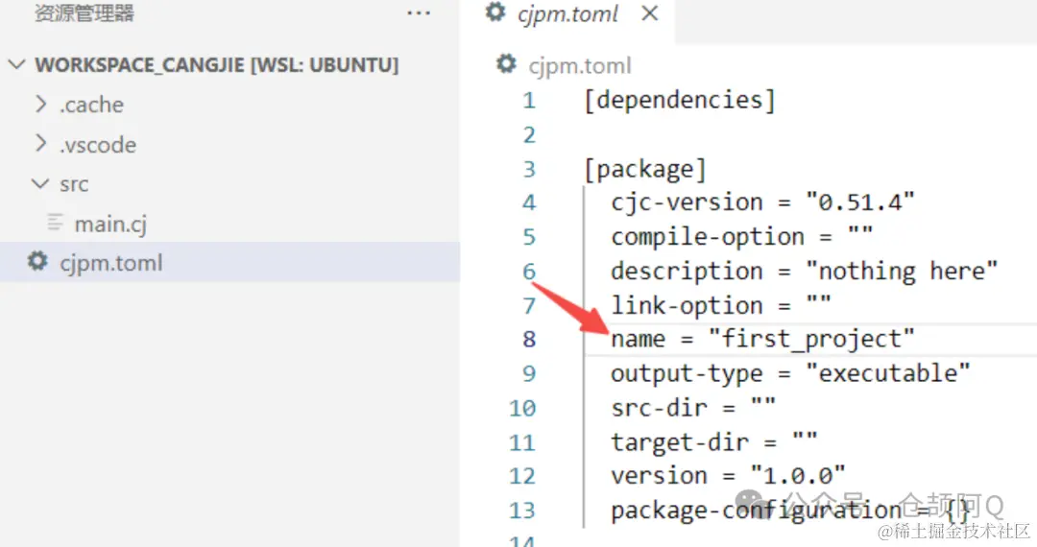Switch to the cjpm.toml editor tab
The width and height of the screenshot is (1037, 547).
click(x=567, y=13)
